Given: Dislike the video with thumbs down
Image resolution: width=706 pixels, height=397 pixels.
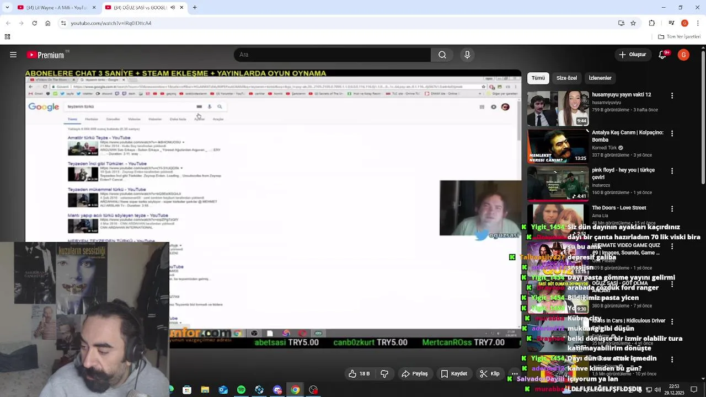Looking at the screenshot, I should tap(384, 374).
